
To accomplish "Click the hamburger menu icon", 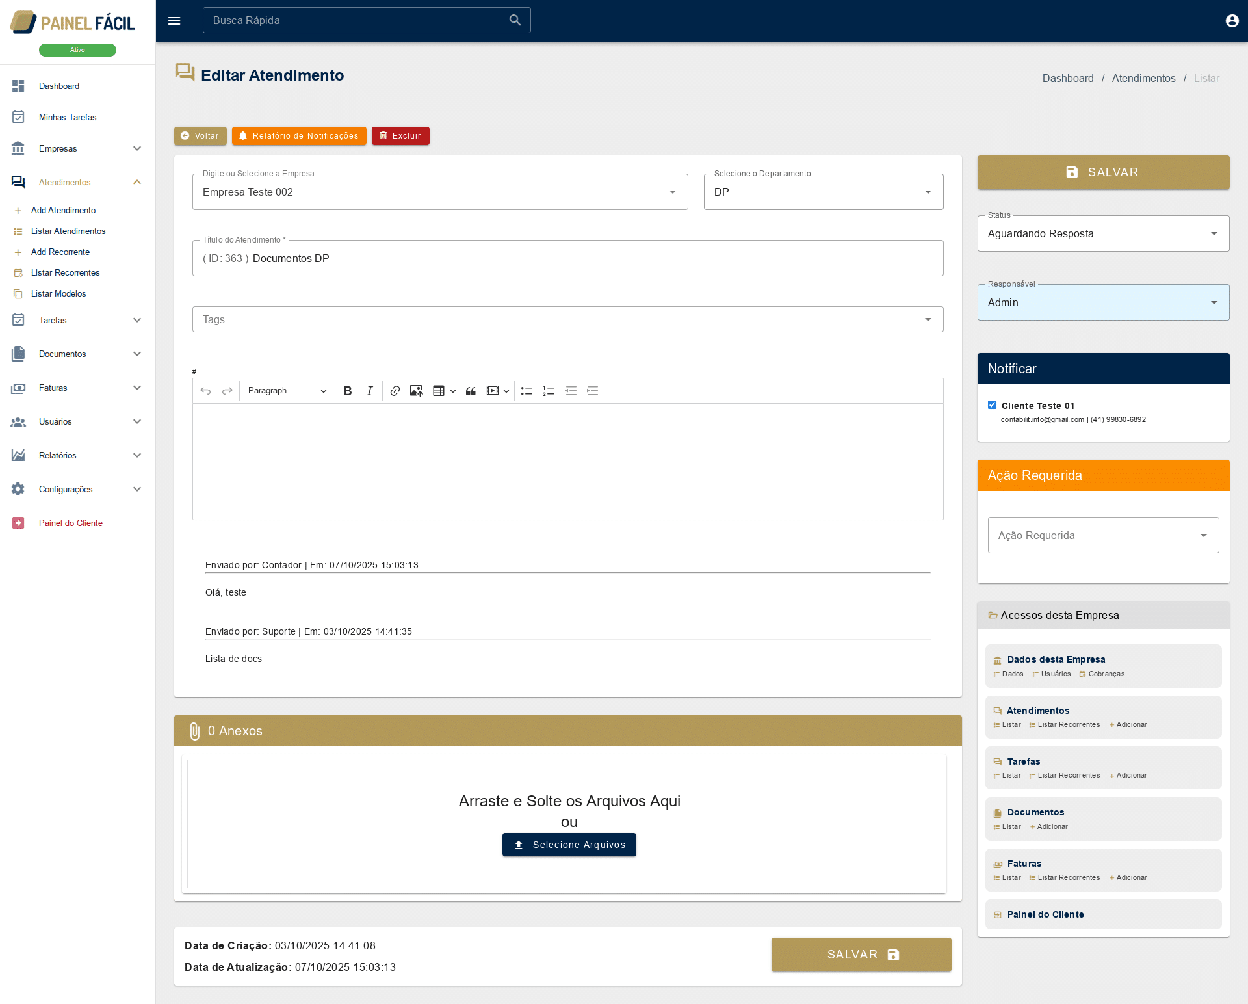I will (x=174, y=21).
